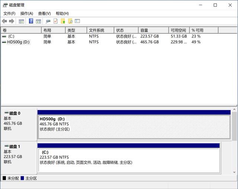Click the scroll up arrow in disk pane
Viewport: 238px width, 189px height.
click(x=234, y=110)
